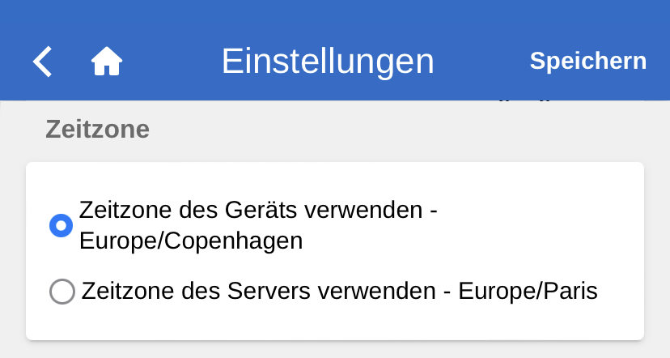This screenshot has width=670, height=358.
Task: Return to the previous screen with the chevron
Action: [x=42, y=62]
